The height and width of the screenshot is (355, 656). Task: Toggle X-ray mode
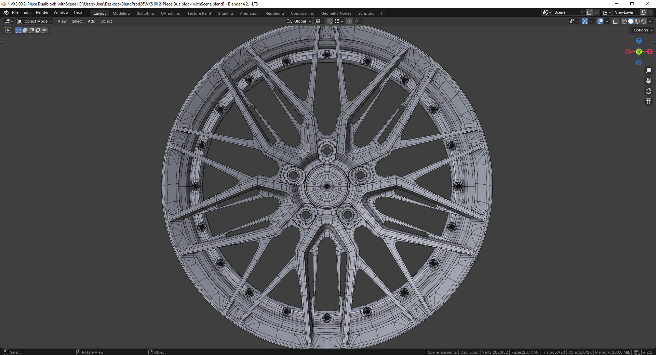(615, 21)
